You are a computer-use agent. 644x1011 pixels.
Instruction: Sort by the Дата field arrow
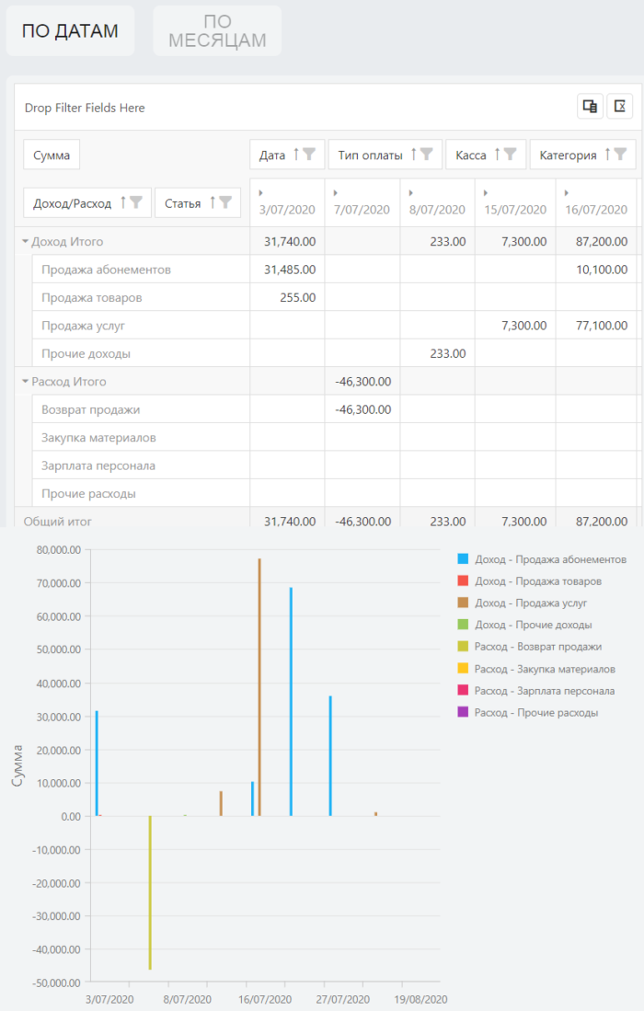(296, 155)
